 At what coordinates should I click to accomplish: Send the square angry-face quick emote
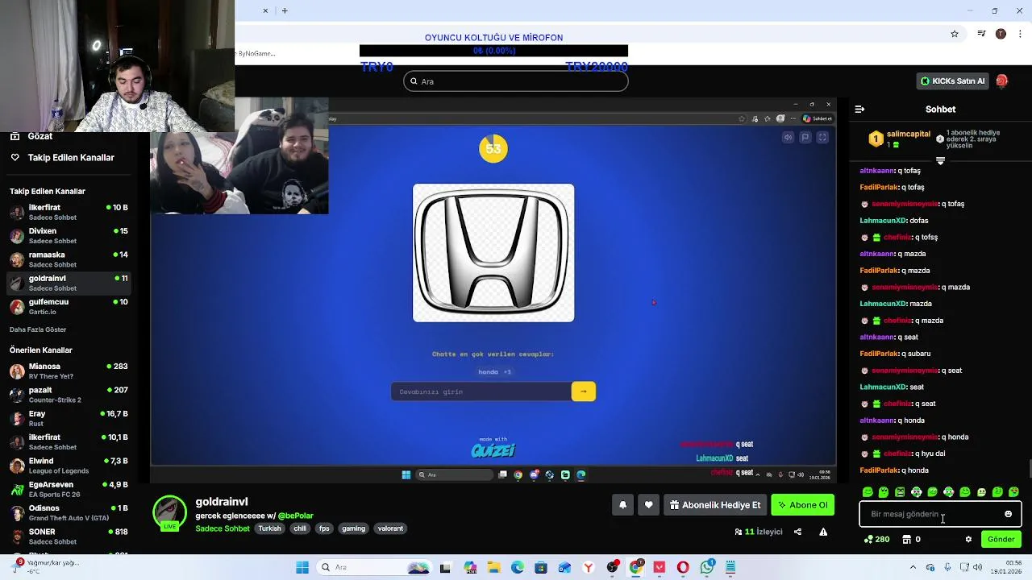(x=900, y=492)
